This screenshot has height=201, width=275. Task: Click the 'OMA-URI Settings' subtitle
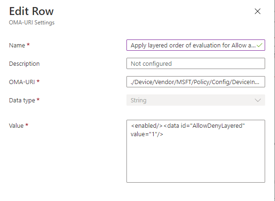(32, 23)
